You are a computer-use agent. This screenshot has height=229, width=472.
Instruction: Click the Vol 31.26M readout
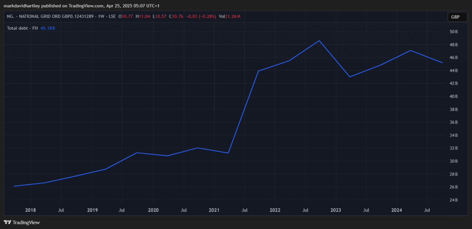pos(229,16)
